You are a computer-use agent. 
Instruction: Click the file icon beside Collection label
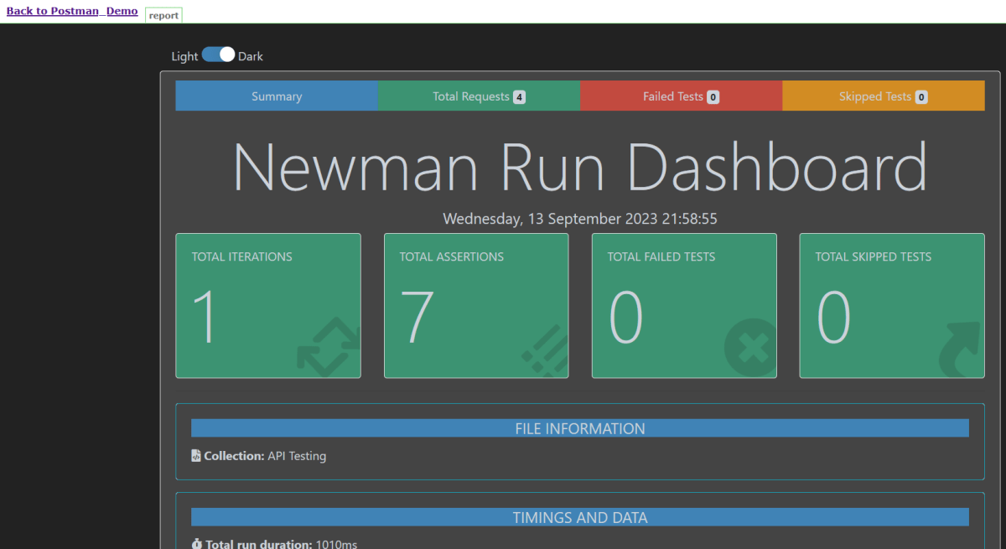(196, 456)
